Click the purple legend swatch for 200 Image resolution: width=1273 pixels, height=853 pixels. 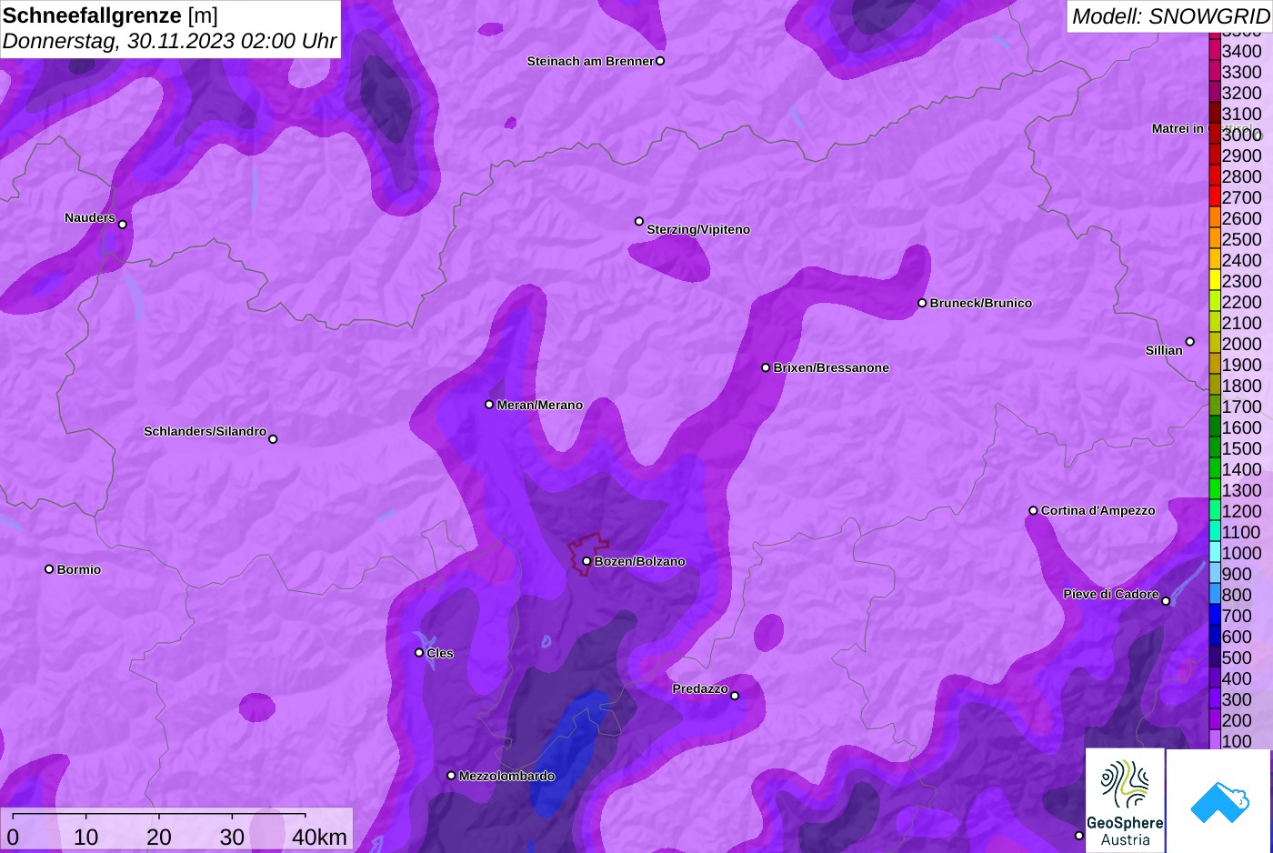[x=1215, y=719]
